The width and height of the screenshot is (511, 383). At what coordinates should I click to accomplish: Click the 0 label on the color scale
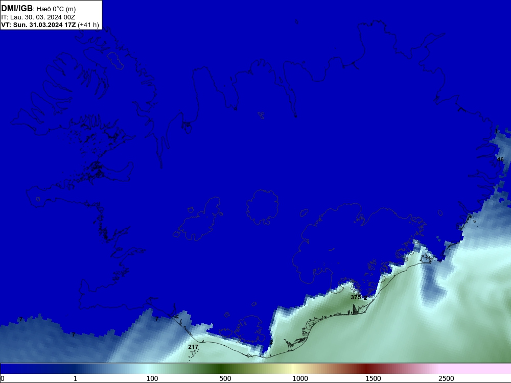[x=3, y=378]
